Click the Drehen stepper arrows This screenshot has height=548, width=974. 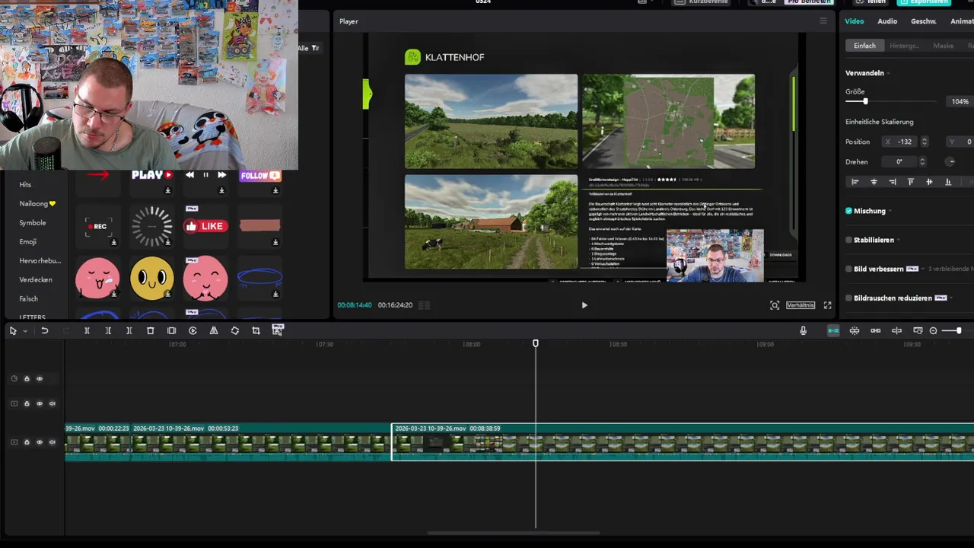pos(922,161)
